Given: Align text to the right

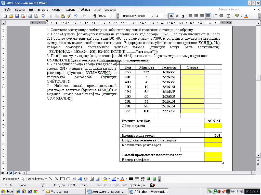Looking at the screenshot, I should 202,16.
